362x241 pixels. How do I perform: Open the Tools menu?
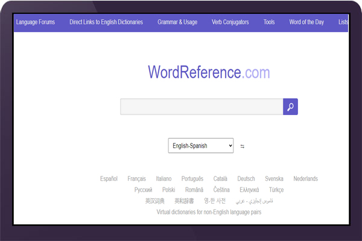click(x=269, y=22)
